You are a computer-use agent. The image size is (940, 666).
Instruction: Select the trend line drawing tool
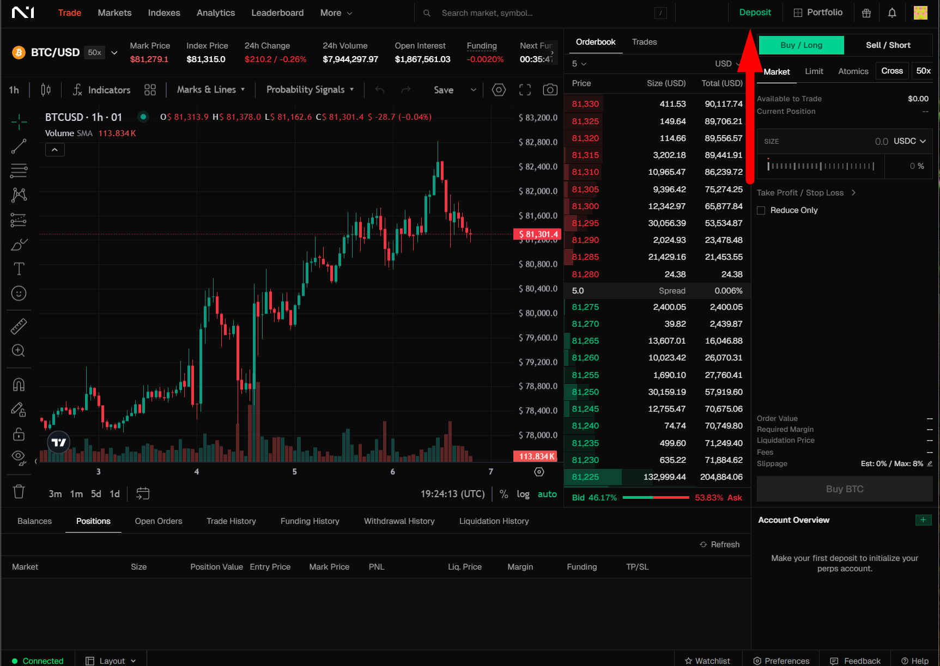coord(19,146)
